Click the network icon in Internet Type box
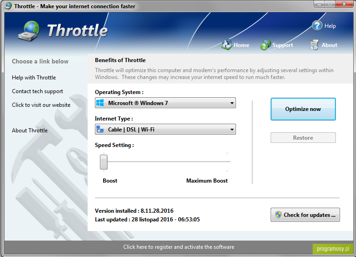This screenshot has width=356, height=257. [x=100, y=129]
